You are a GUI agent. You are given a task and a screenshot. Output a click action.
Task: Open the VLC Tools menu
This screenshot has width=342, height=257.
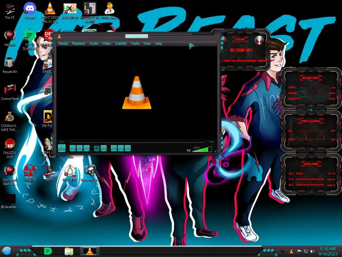point(135,43)
